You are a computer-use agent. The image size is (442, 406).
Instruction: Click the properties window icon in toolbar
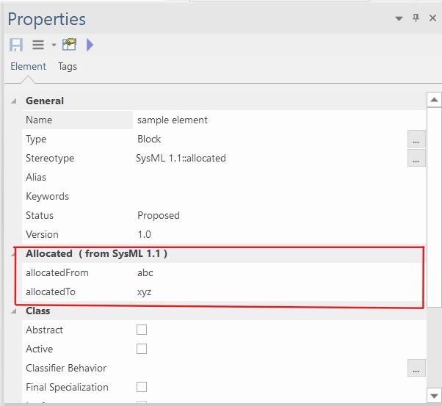coord(70,45)
